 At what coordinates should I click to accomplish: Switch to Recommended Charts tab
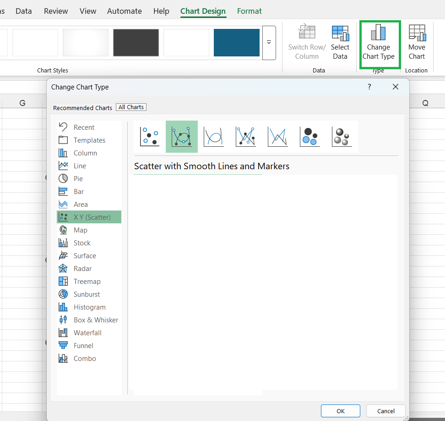[82, 108]
